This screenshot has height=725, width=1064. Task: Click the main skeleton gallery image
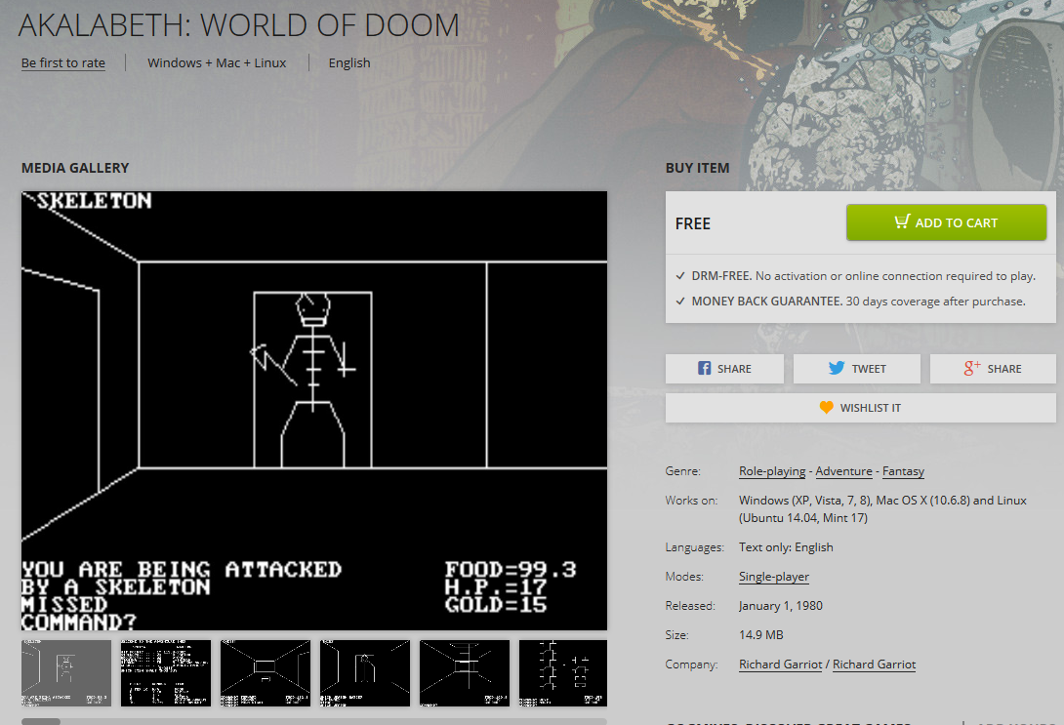pyautogui.click(x=314, y=411)
